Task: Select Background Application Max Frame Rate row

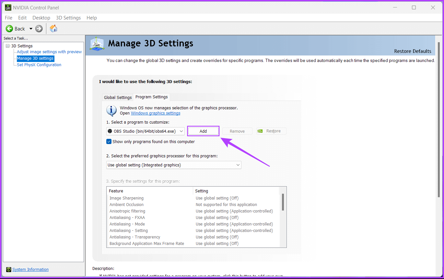Action: pos(193,244)
